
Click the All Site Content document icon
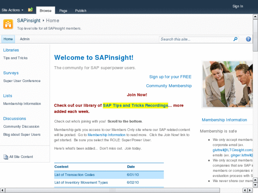6,157
